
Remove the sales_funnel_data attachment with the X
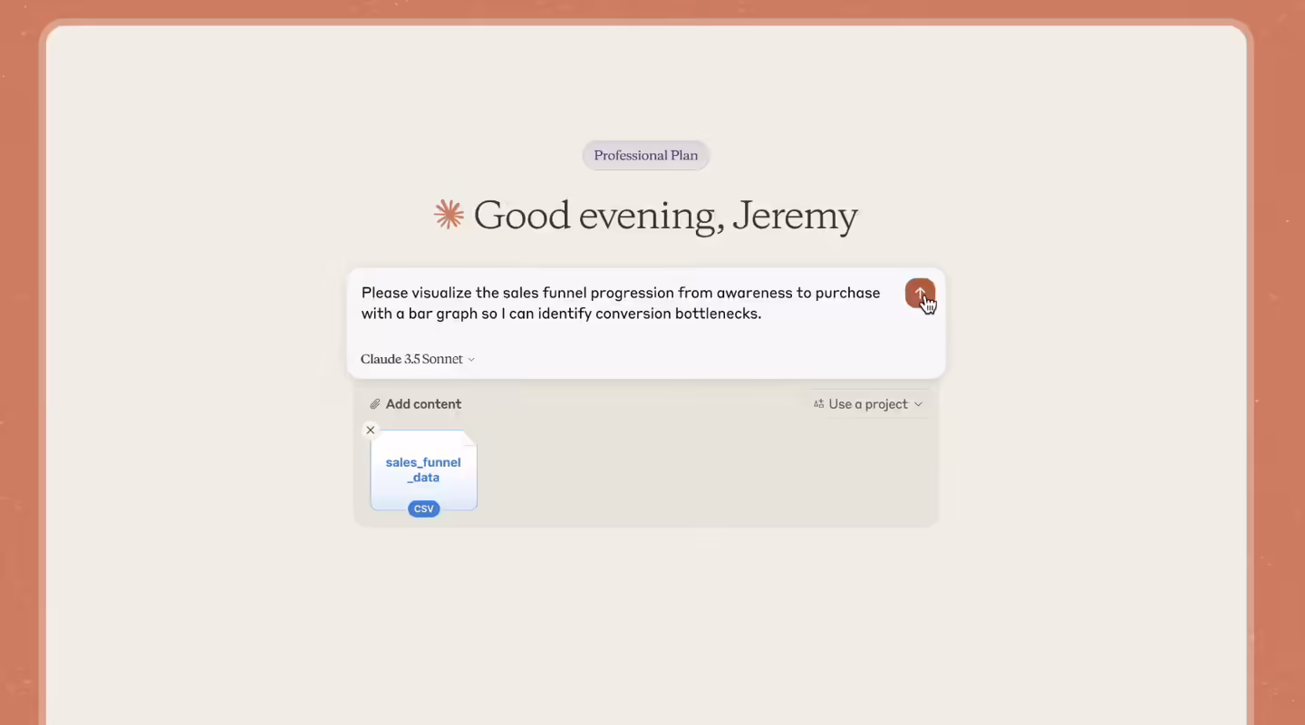[370, 430]
